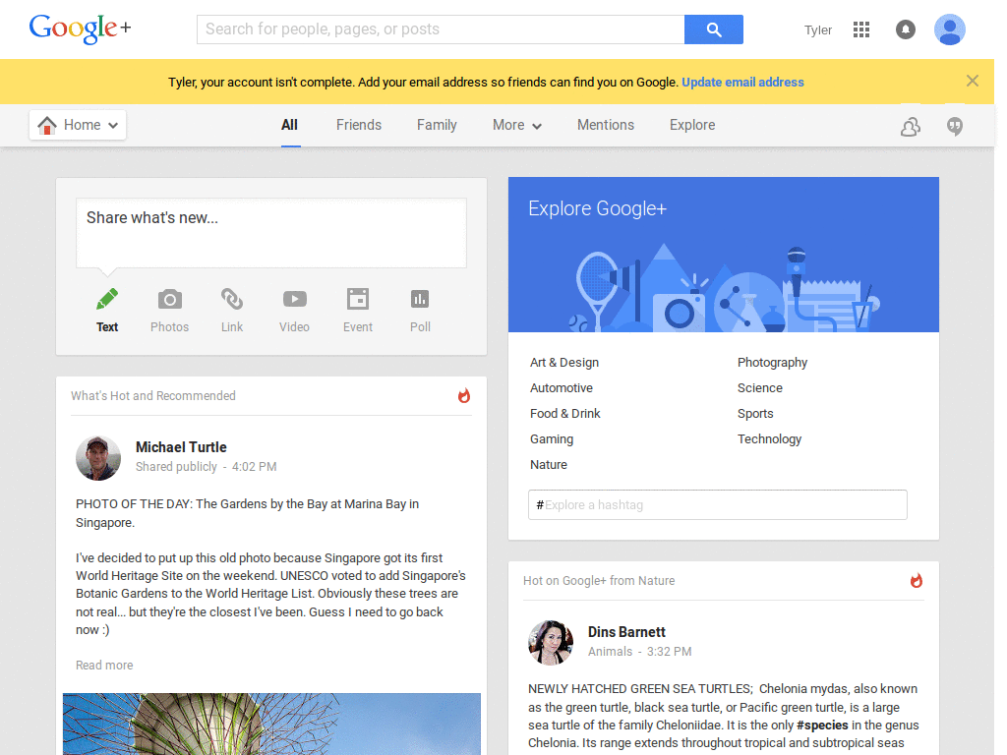Switch to the Friends tab
The height and width of the screenshot is (755, 1007).
359,125
